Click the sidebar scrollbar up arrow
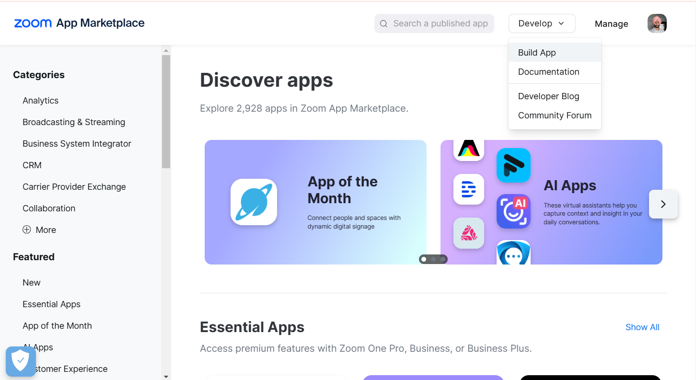This screenshot has width=696, height=380. pos(166,50)
